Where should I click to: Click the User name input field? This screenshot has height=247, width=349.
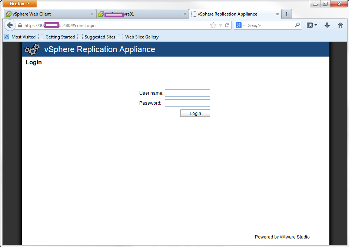pos(187,93)
